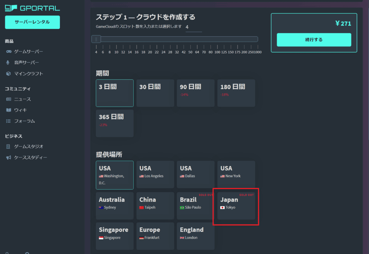Select the 365 日間 period option
Screen dimensions: 369x254
point(115,123)
